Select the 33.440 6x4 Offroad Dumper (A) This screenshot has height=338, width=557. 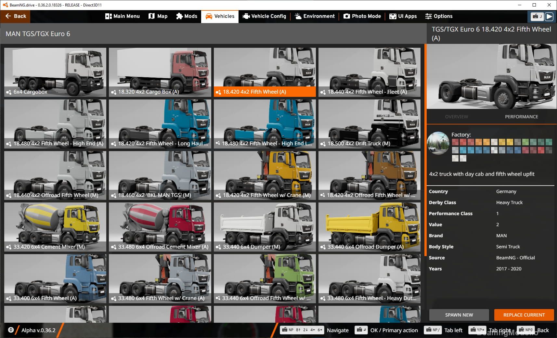pyautogui.click(x=369, y=227)
